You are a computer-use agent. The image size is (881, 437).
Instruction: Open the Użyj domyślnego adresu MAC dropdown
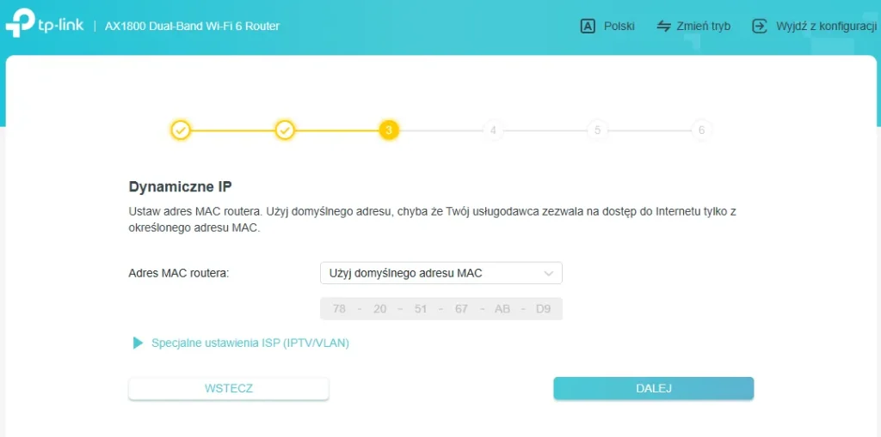coord(441,273)
